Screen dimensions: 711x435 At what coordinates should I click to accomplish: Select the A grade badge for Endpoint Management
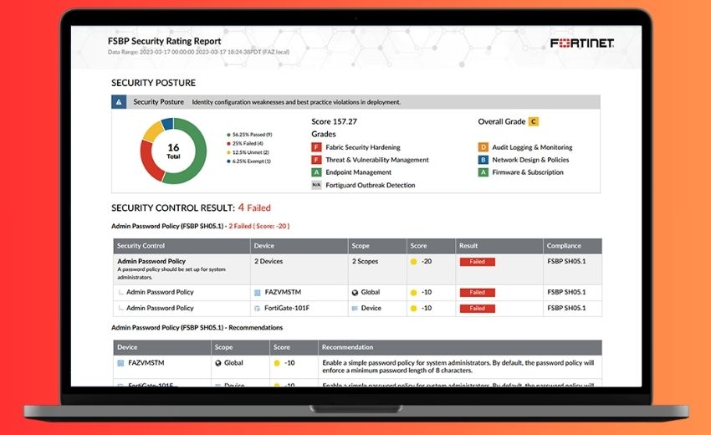(316, 172)
